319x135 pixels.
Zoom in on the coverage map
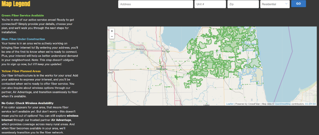[x=112, y=31]
